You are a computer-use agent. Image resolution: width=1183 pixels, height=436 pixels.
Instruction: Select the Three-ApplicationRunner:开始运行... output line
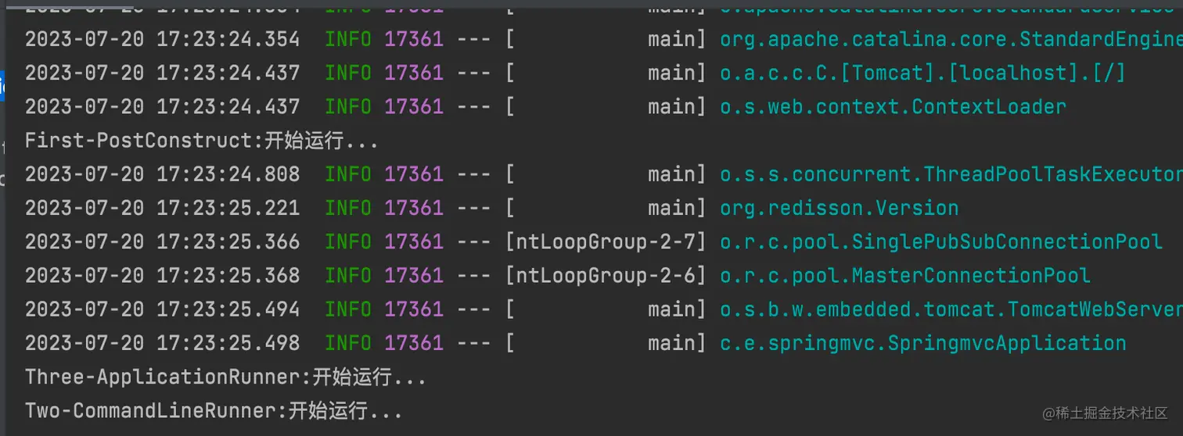pos(225,377)
